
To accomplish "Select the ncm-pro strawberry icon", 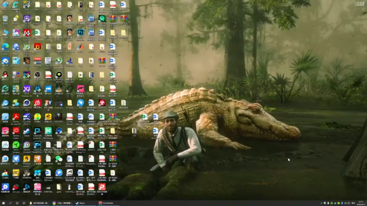I will [x=16, y=189].
